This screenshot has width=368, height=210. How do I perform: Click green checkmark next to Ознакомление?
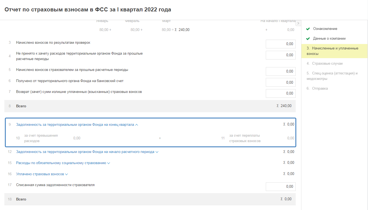coord(308,29)
